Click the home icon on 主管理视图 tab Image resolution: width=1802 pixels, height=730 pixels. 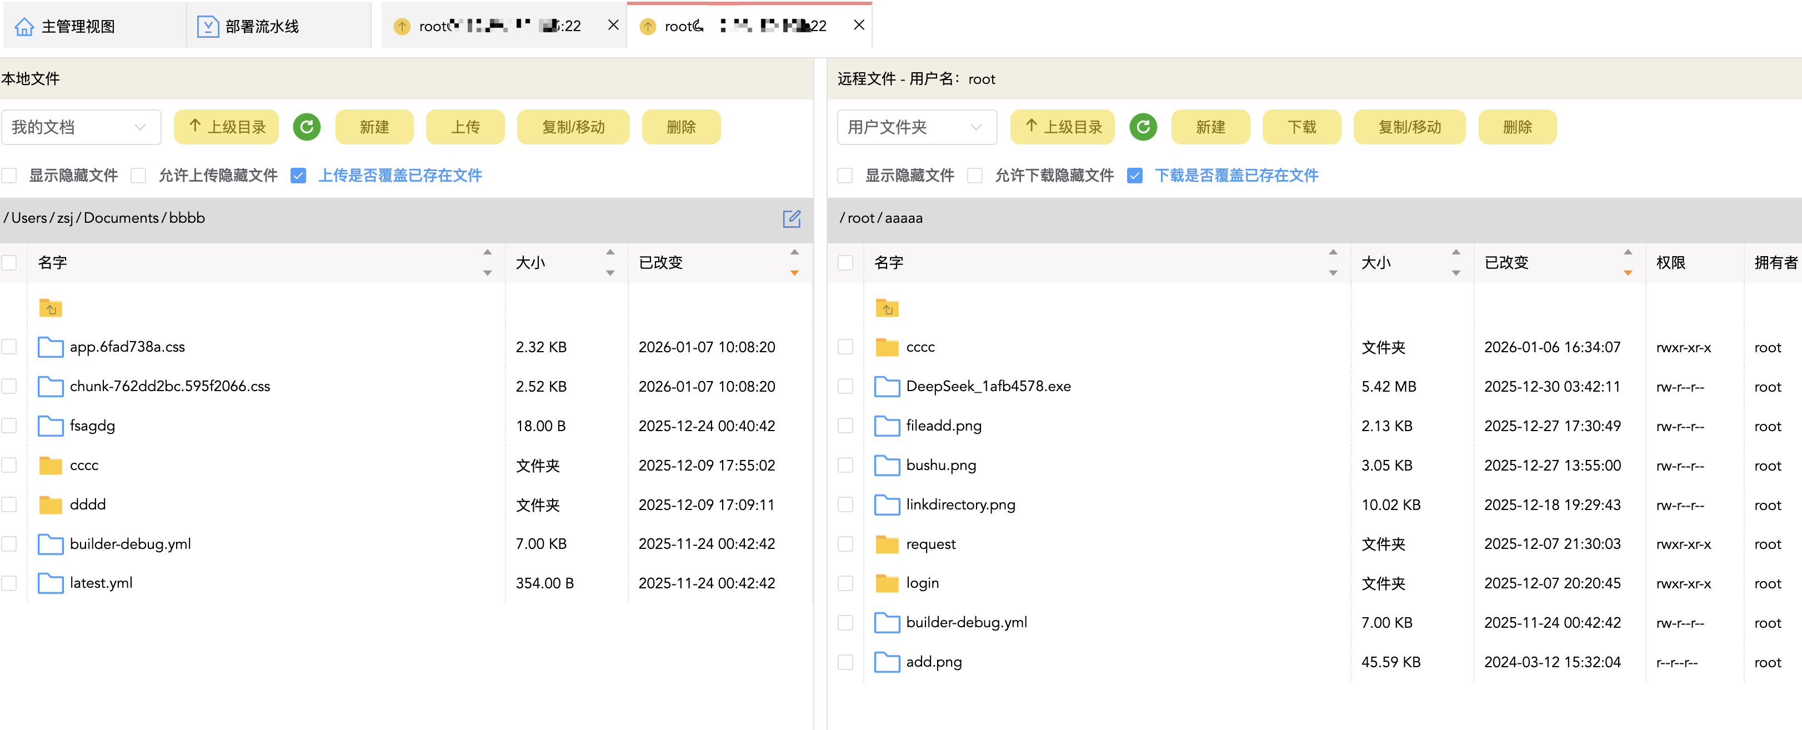24,27
